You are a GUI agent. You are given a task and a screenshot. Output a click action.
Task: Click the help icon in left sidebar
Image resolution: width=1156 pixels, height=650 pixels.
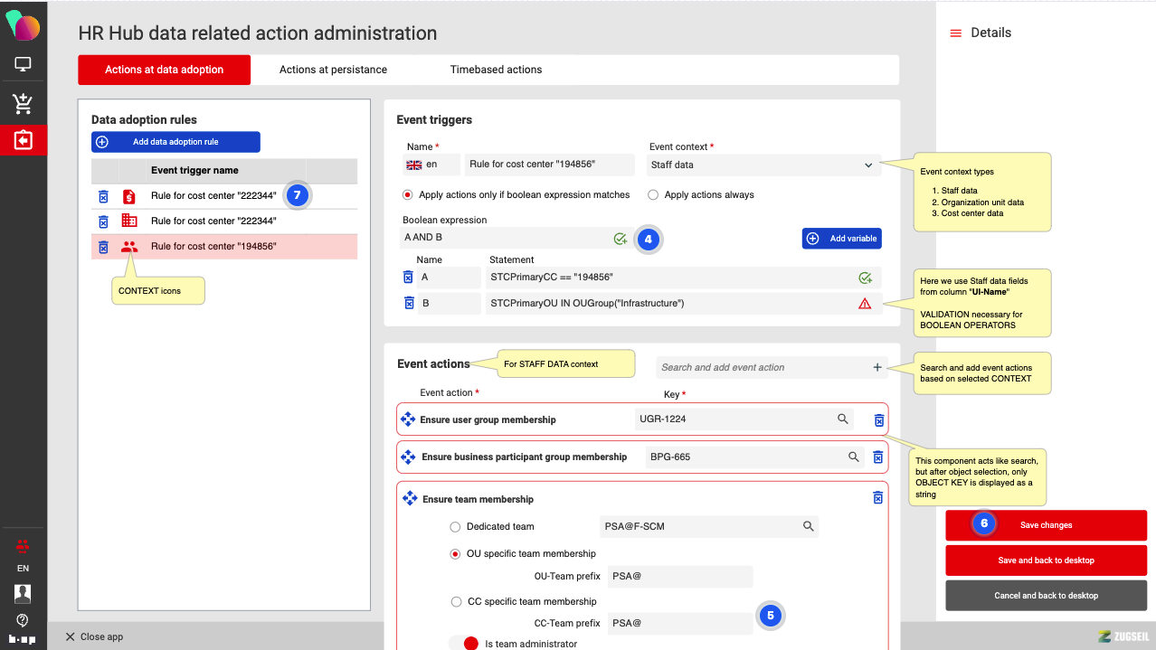tap(23, 620)
